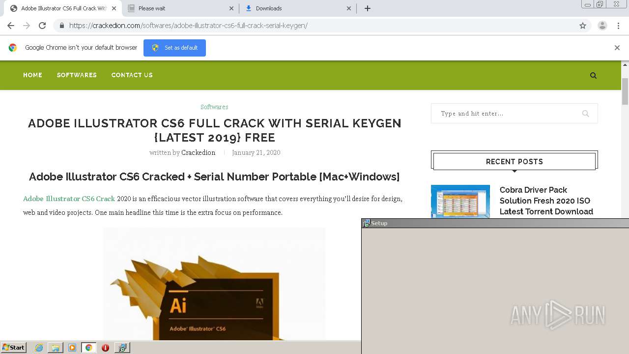
Task: Open Windows Media Player from taskbar
Action: (x=72, y=348)
